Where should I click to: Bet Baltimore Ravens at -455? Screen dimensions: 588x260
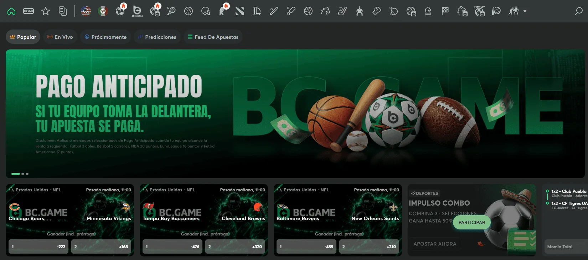[306, 246]
